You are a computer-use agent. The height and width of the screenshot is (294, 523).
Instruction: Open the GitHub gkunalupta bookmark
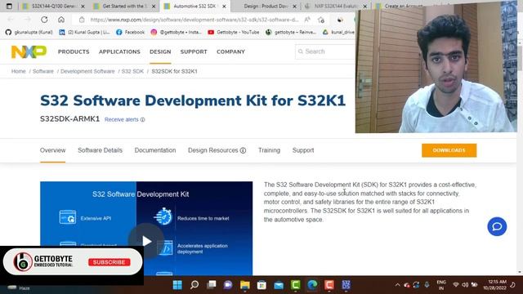coord(29,32)
